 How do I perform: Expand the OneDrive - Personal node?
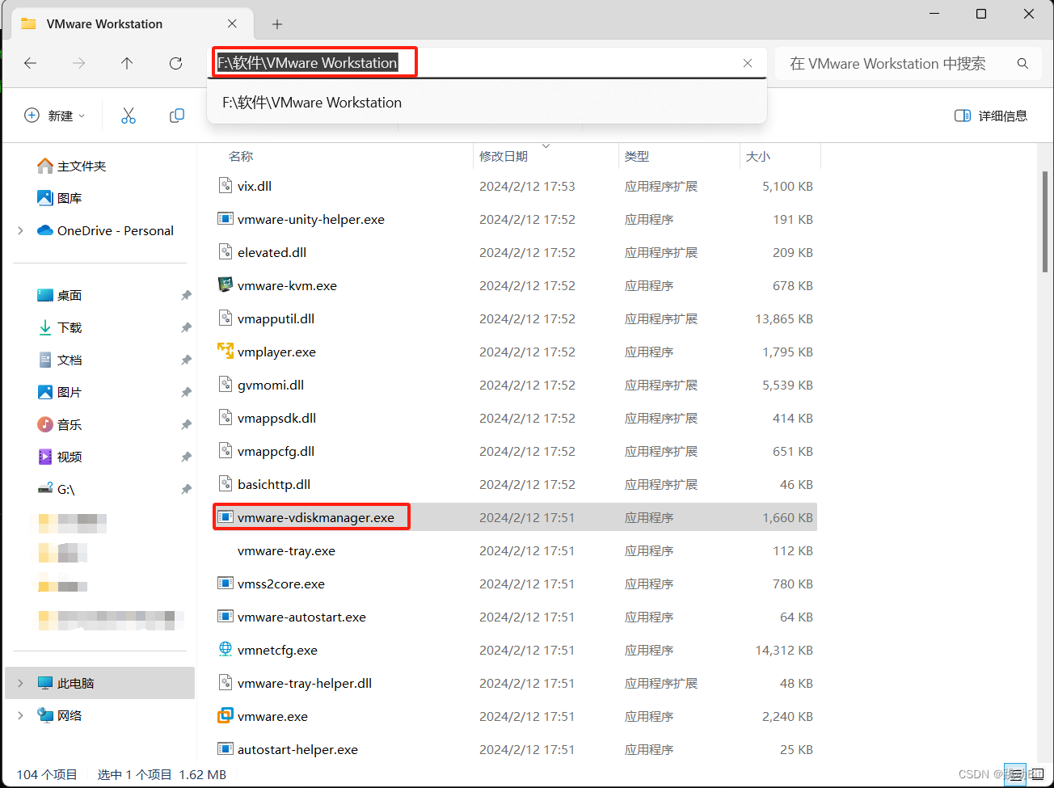21,230
